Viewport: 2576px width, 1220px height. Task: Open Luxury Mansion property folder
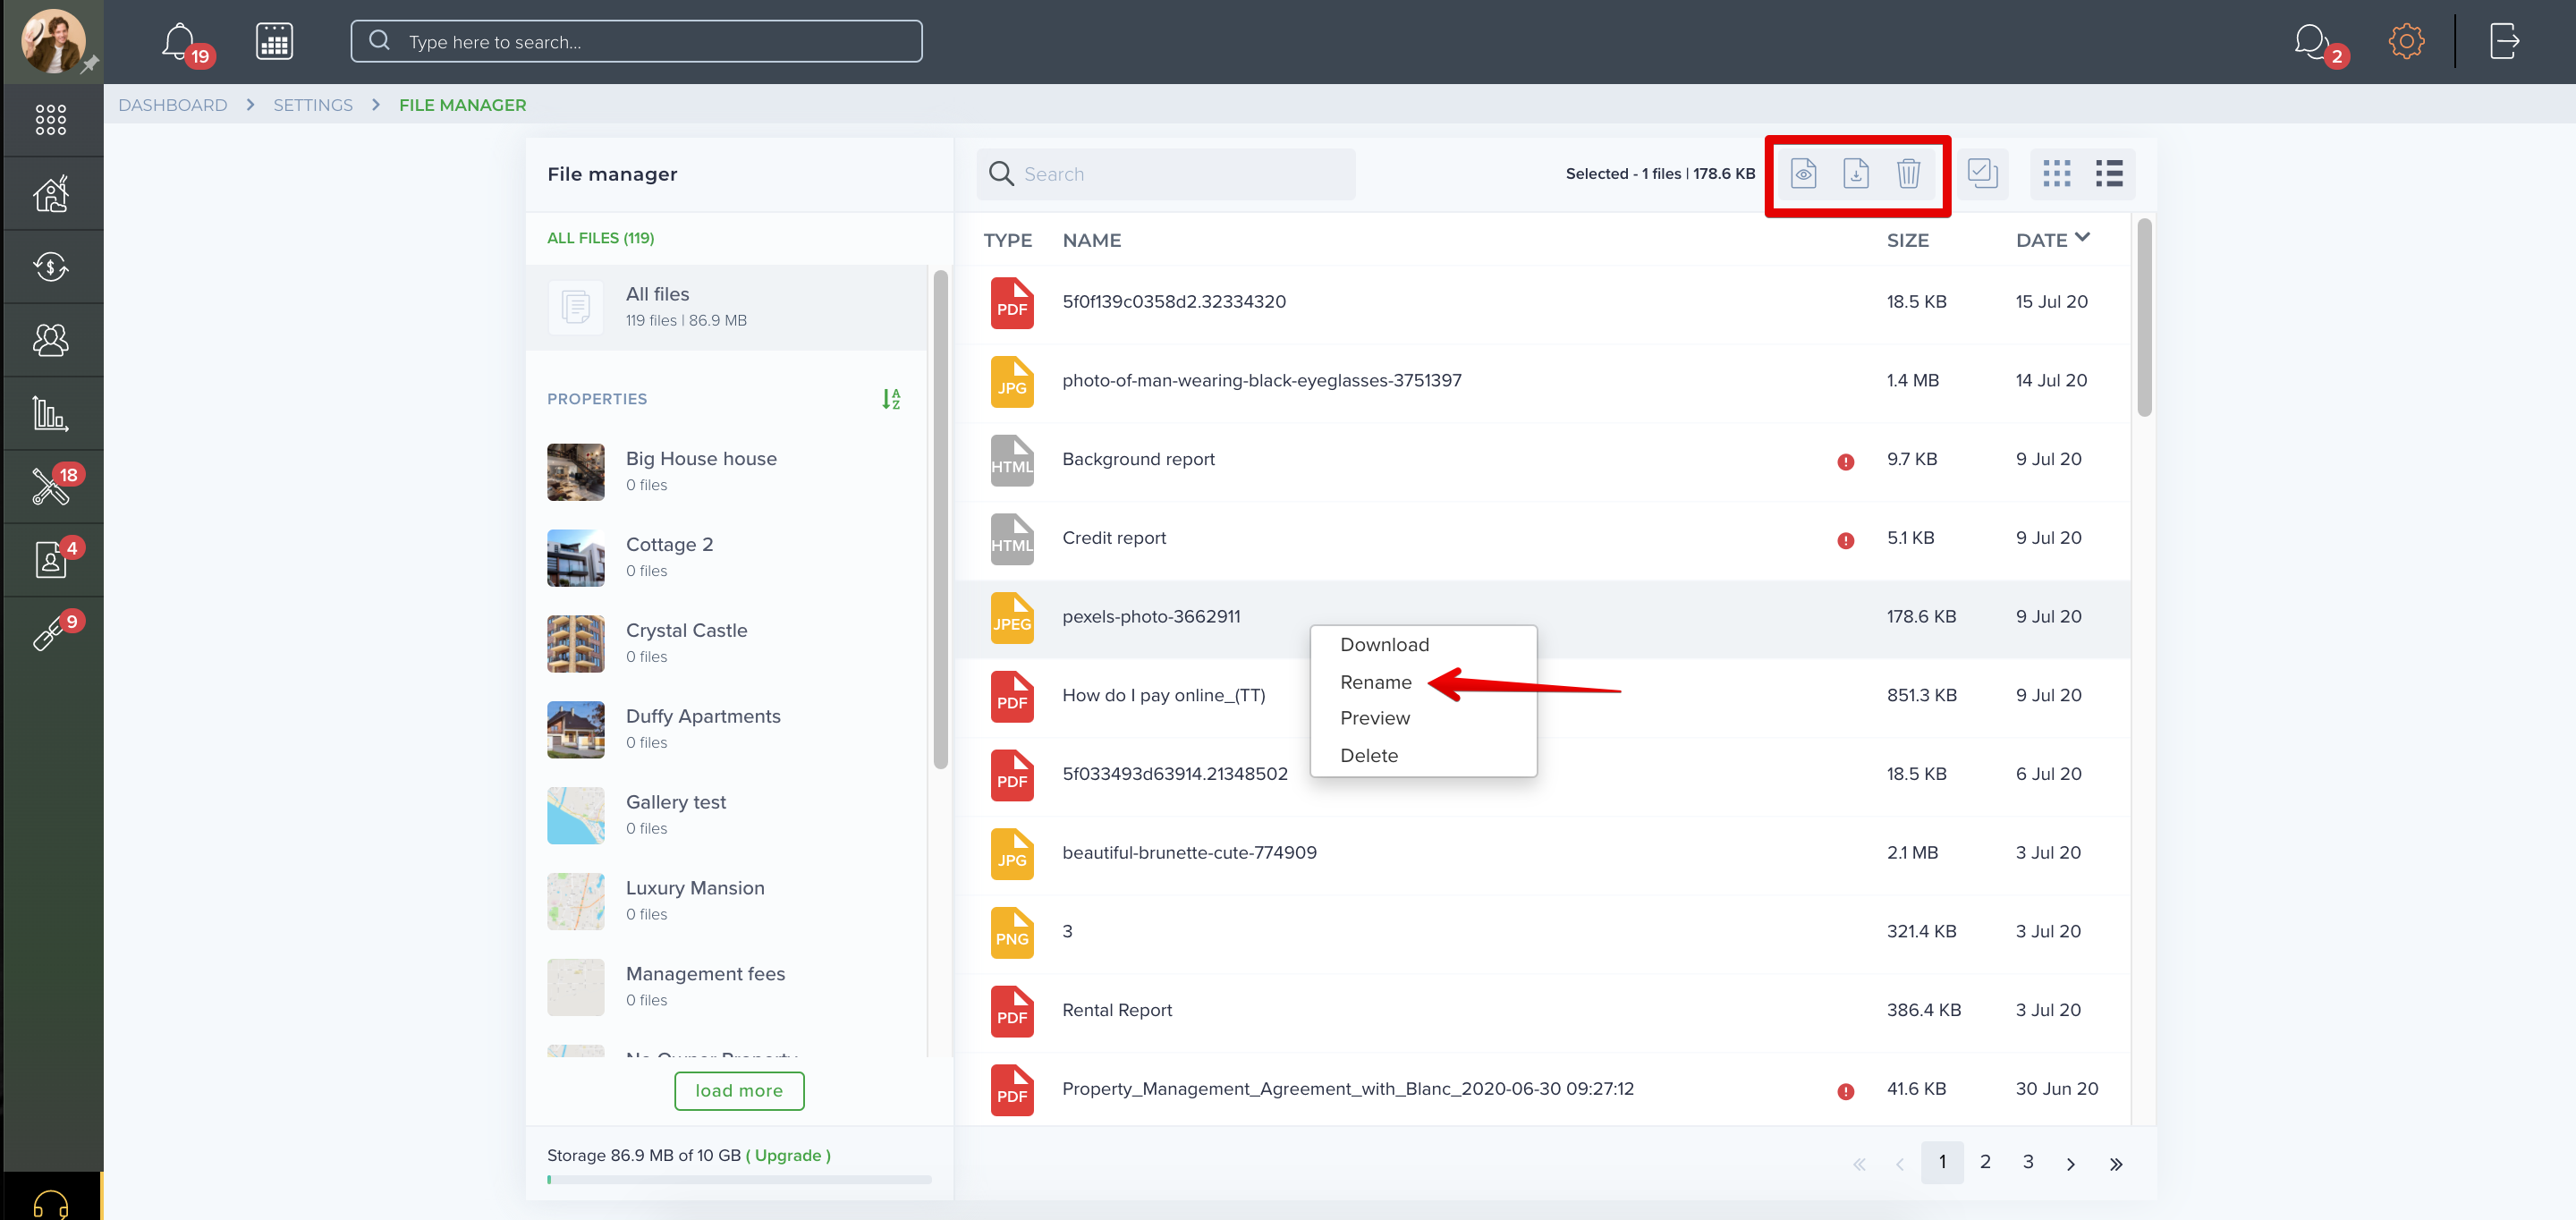point(727,902)
